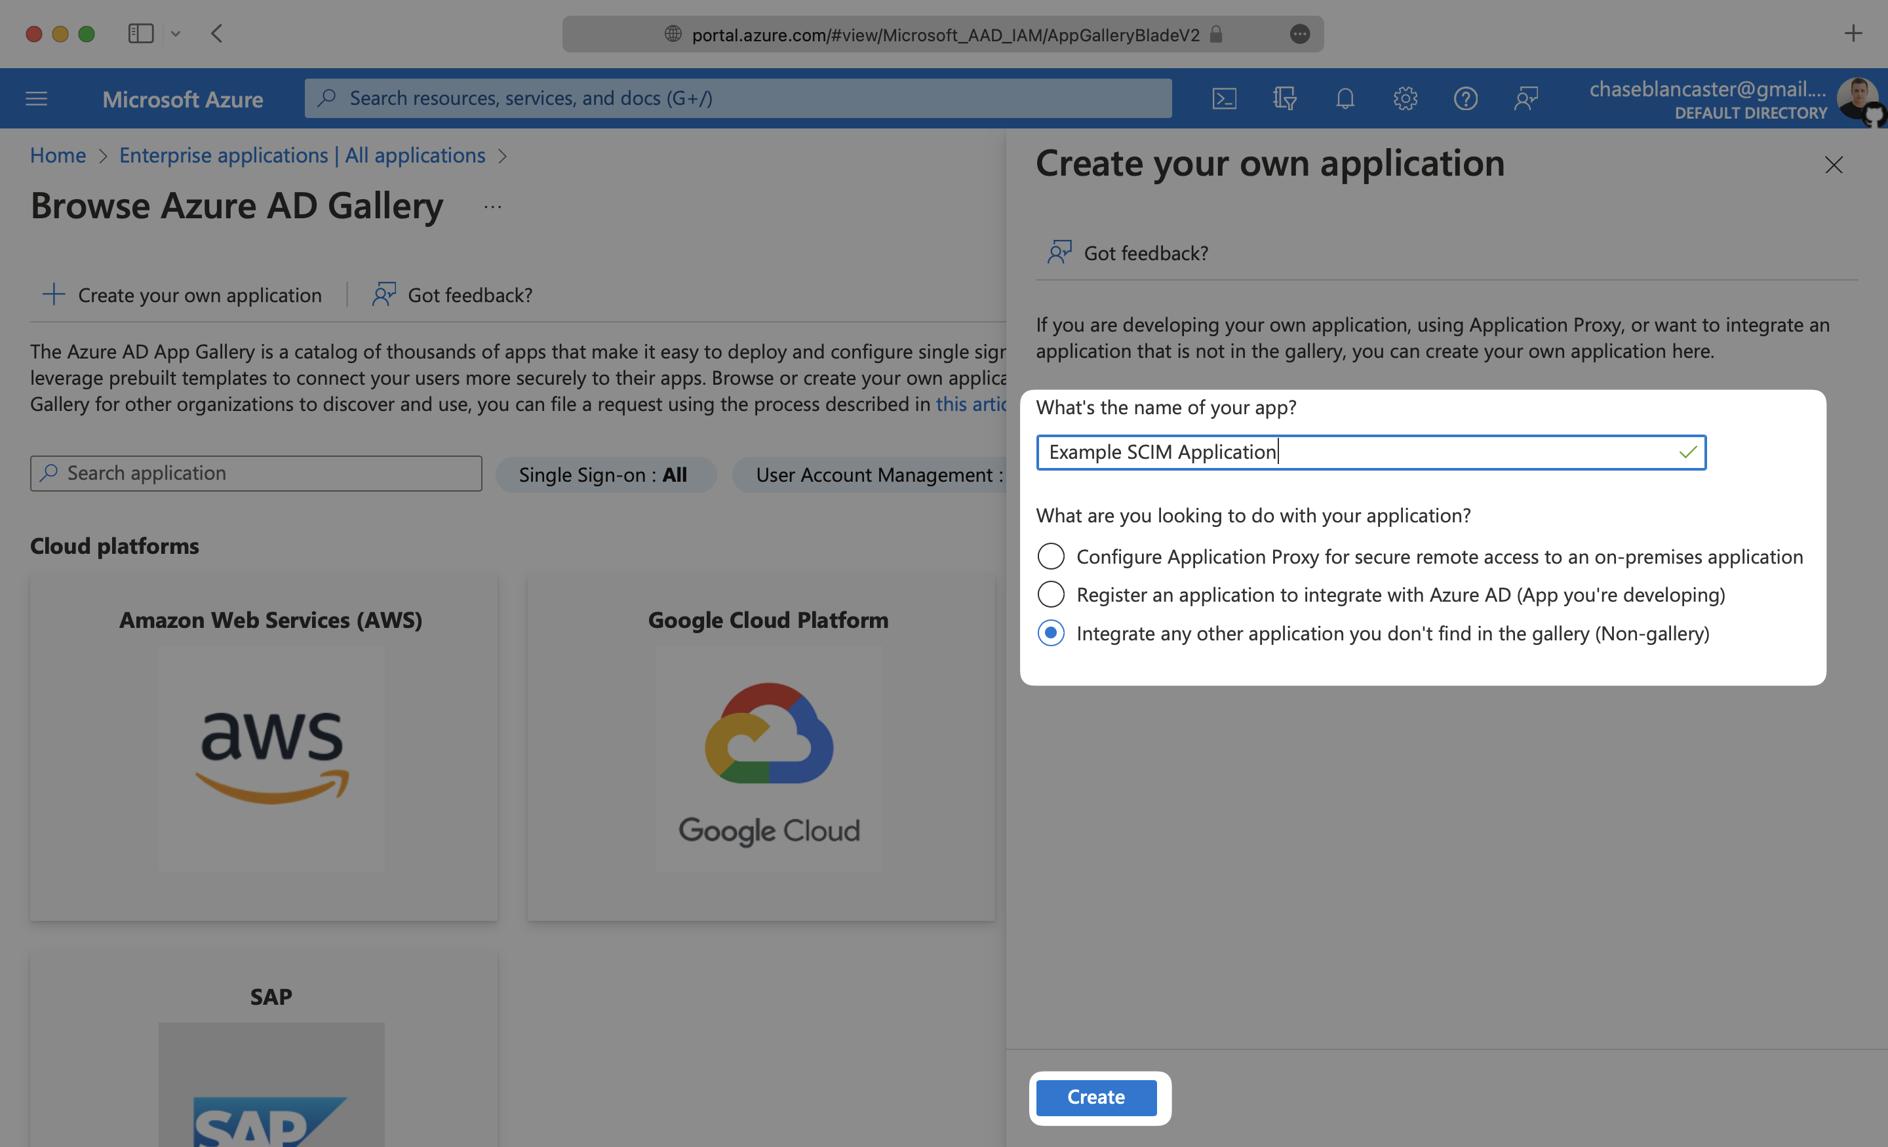Select Configure Application Proxy radio button

pos(1051,555)
